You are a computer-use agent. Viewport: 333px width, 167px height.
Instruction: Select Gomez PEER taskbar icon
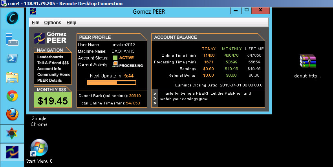point(12,152)
